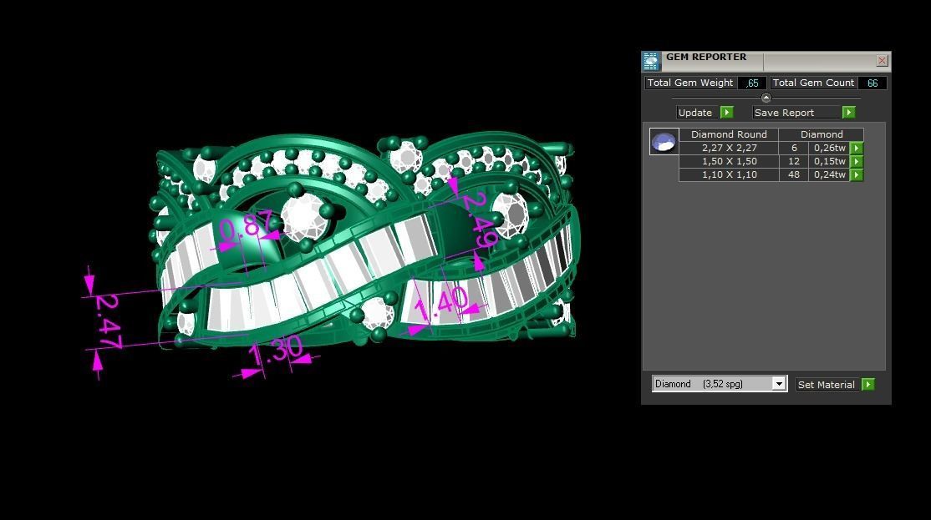931x520 pixels.
Task: Click the Set Material green arrow
Action: [868, 384]
